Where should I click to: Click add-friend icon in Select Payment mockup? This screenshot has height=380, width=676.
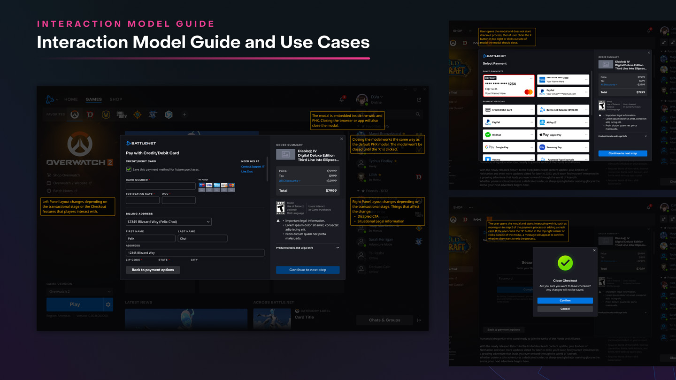[x=664, y=42]
